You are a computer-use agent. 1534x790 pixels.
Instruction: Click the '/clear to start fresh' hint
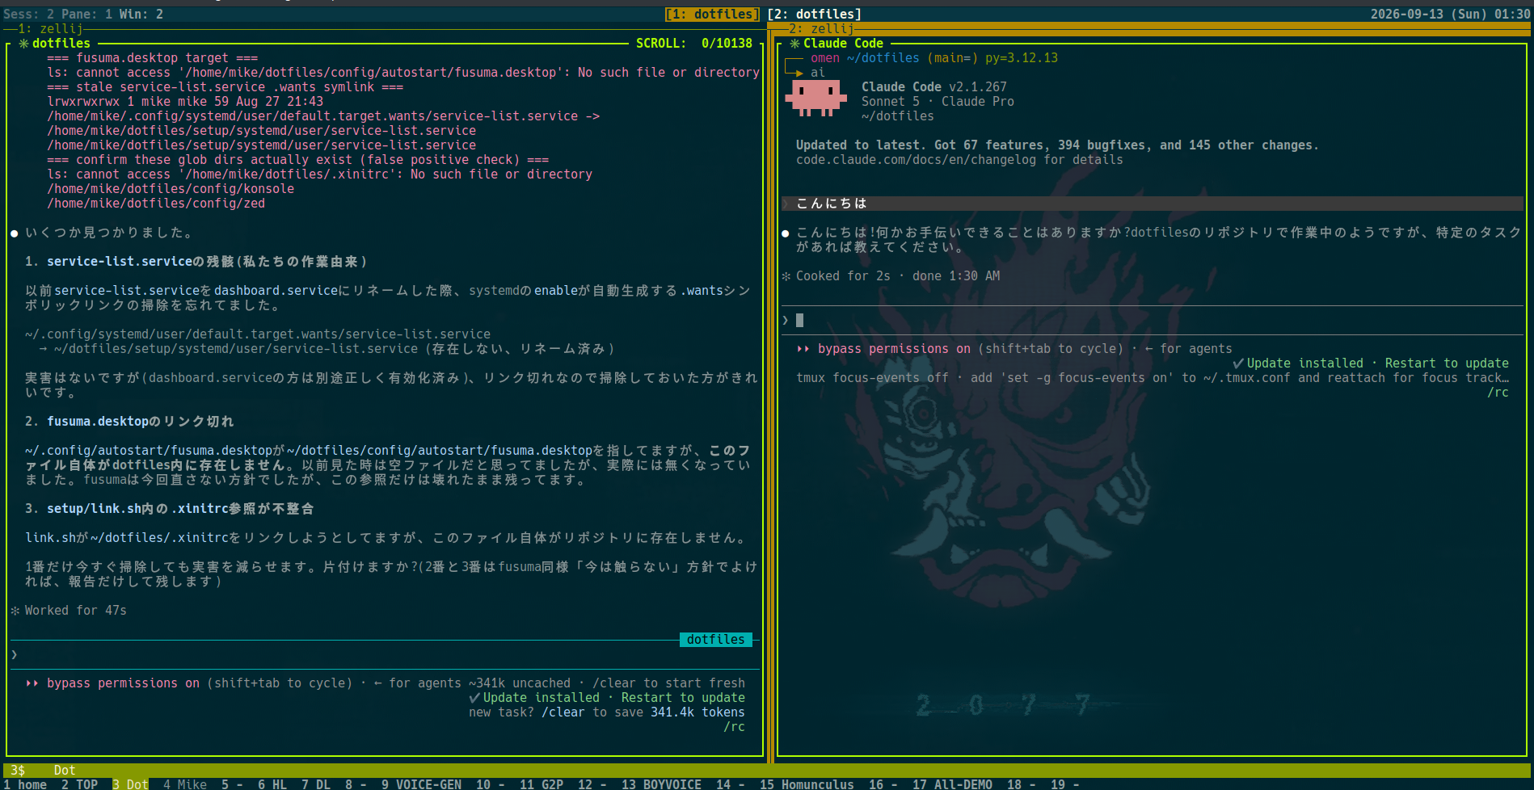point(669,683)
